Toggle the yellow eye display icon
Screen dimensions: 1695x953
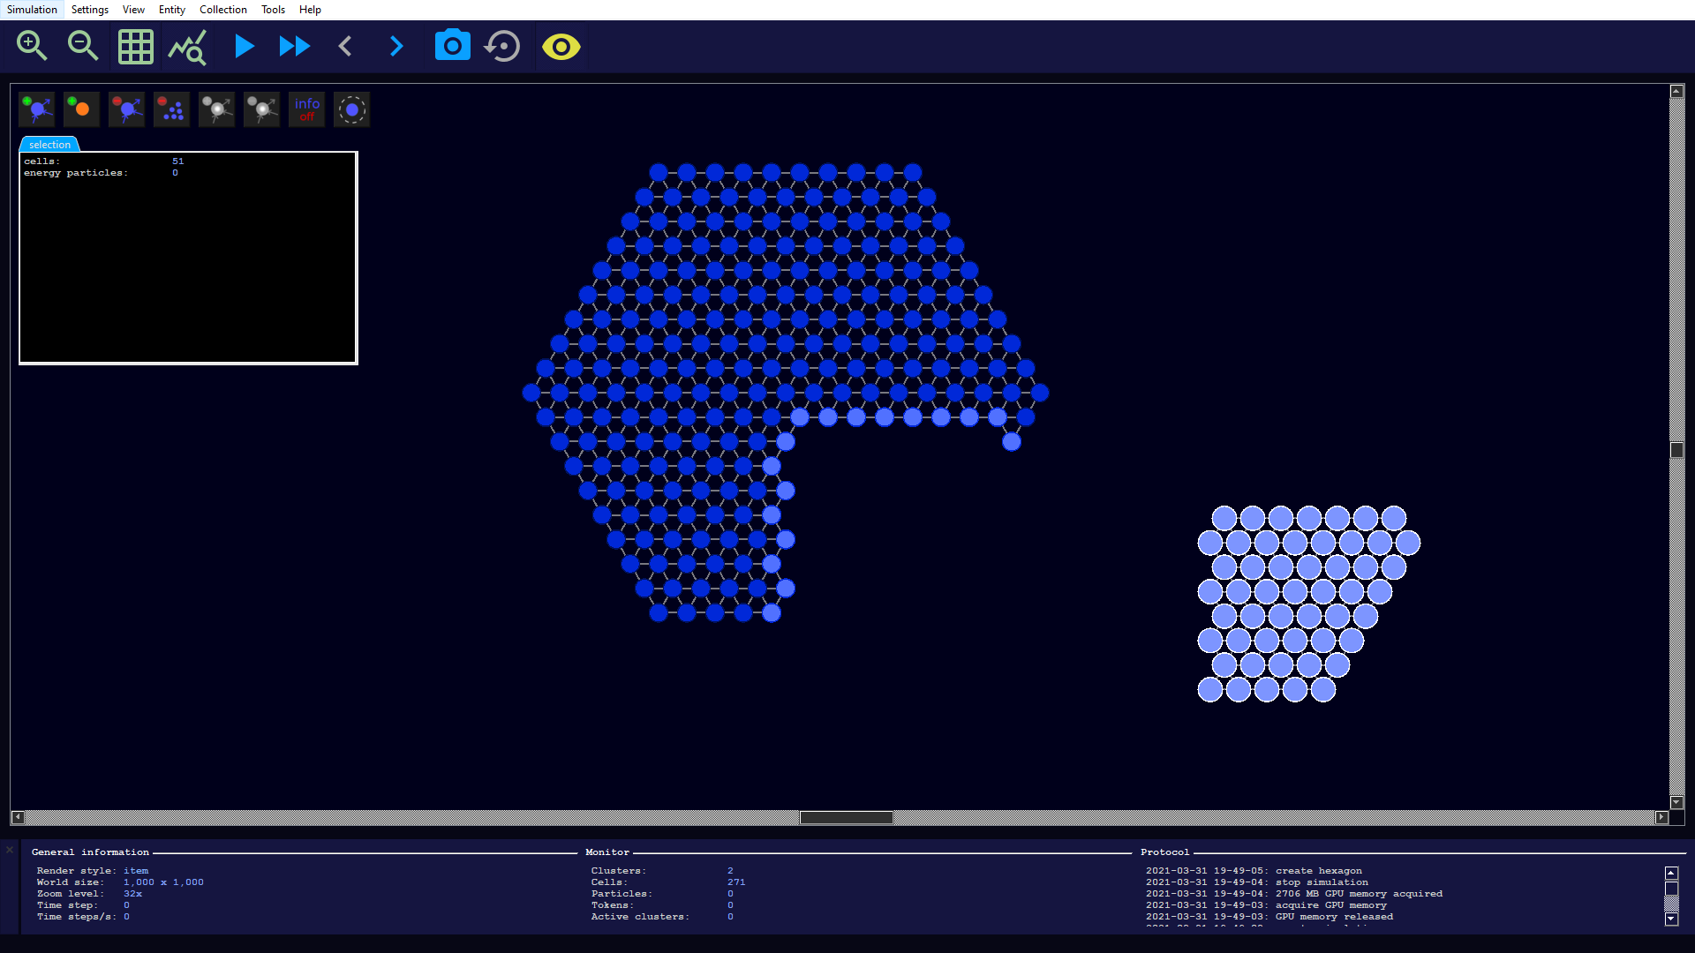pyautogui.click(x=561, y=46)
